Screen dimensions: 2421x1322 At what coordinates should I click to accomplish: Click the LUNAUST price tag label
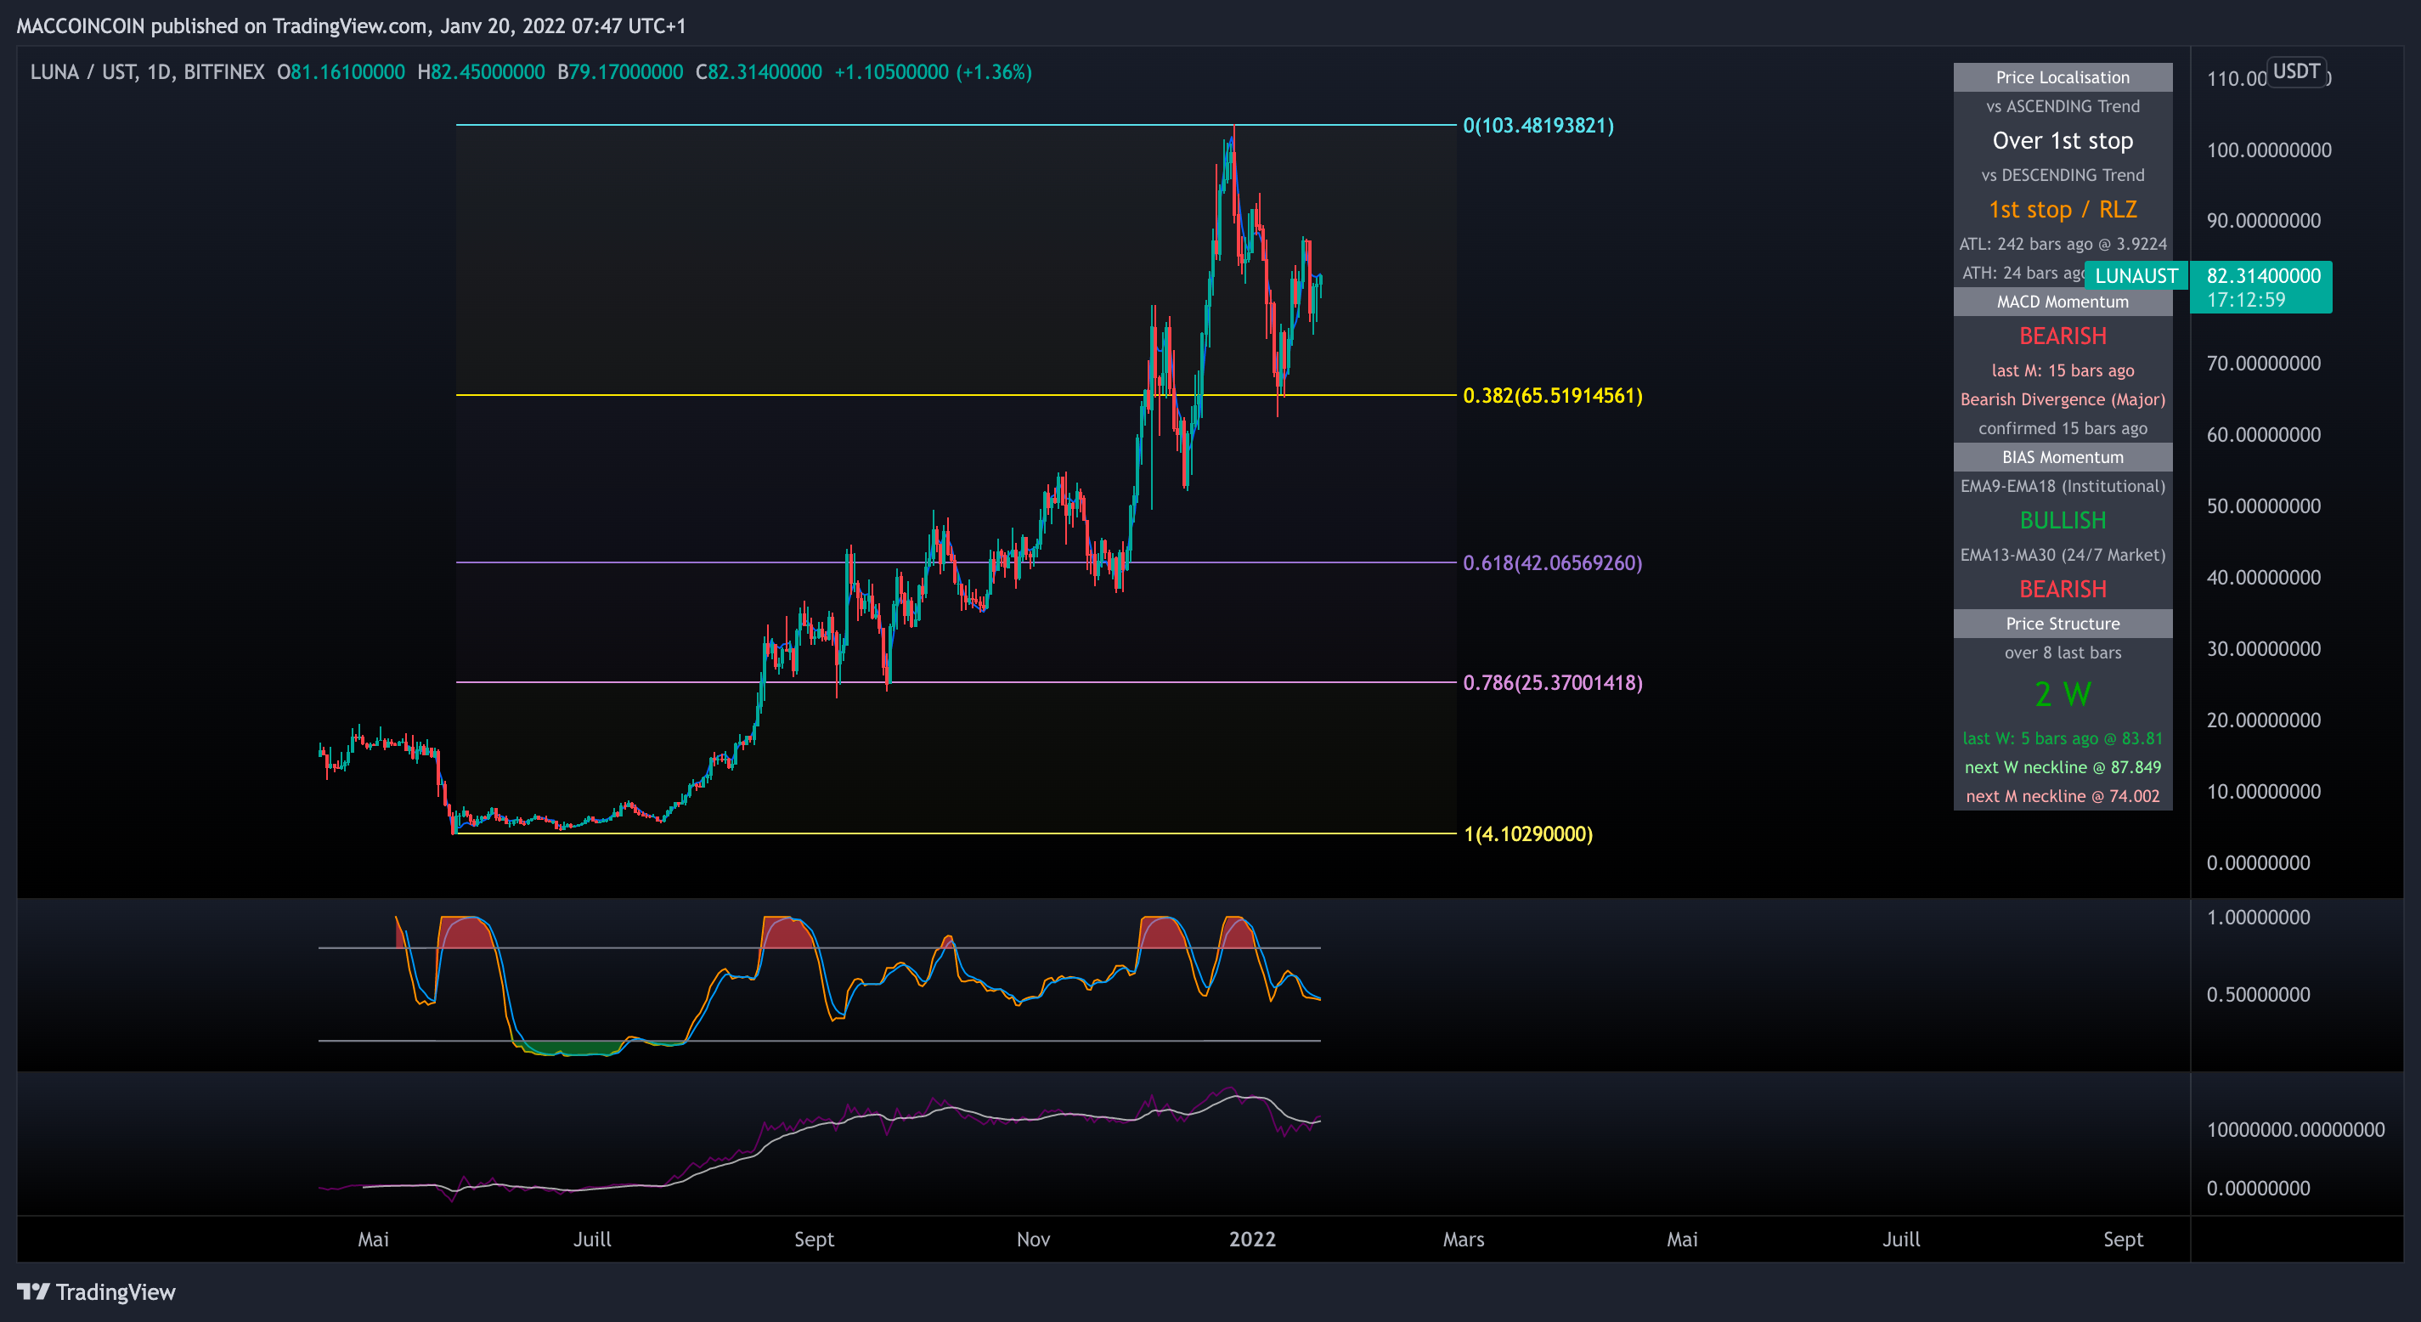click(x=2136, y=275)
